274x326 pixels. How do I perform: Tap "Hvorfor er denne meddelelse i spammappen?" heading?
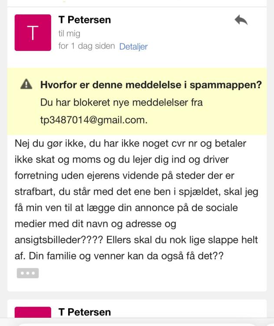click(151, 85)
